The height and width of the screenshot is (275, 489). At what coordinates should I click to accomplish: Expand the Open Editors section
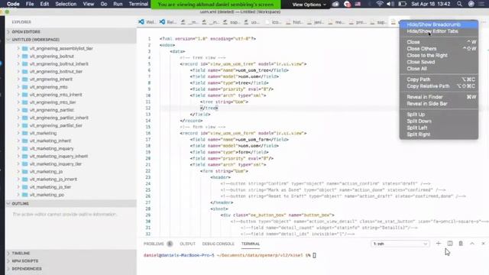point(71,32)
